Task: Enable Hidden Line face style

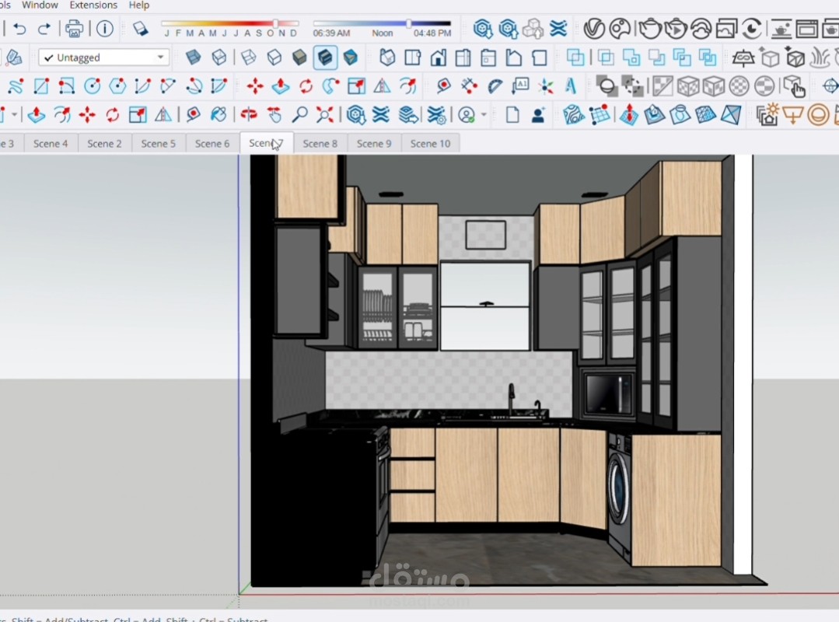Action: 274,58
